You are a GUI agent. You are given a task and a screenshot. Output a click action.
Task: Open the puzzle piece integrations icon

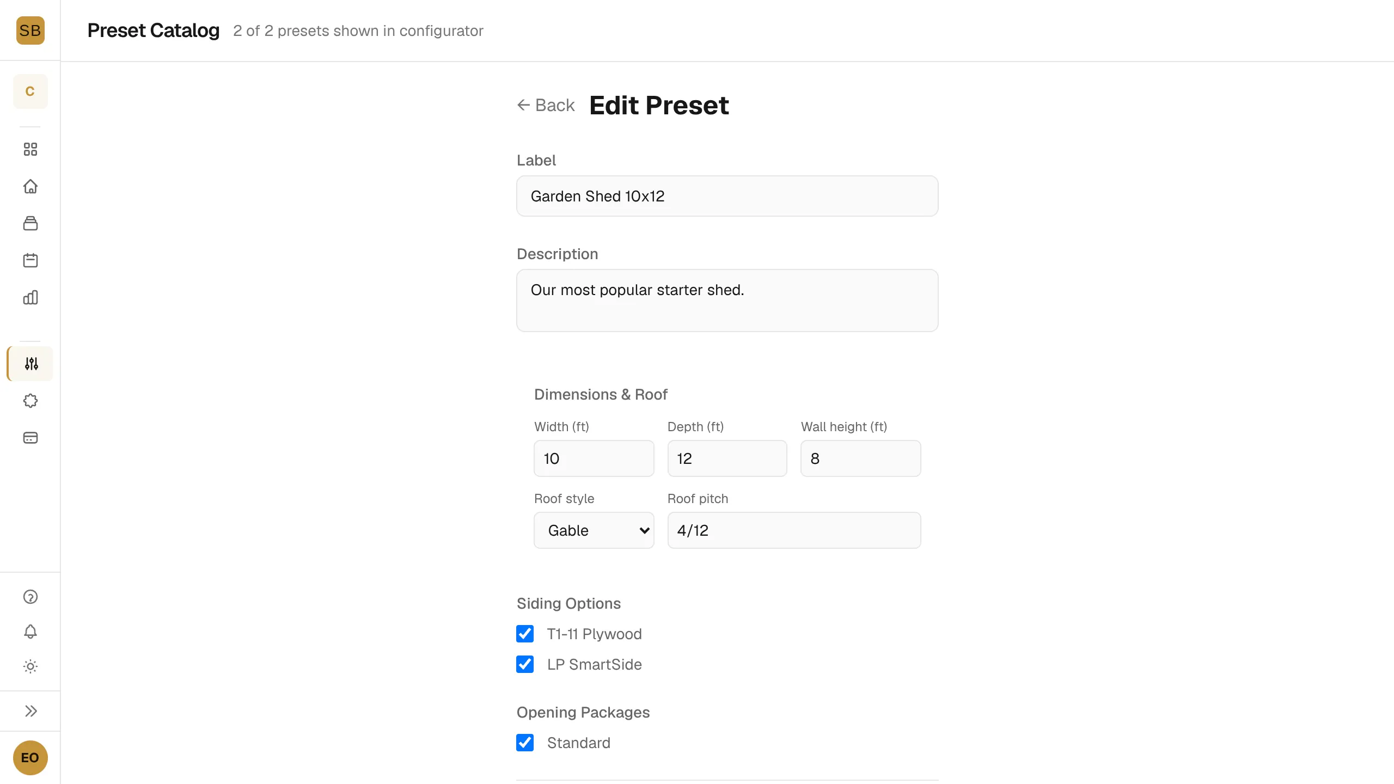tap(30, 401)
